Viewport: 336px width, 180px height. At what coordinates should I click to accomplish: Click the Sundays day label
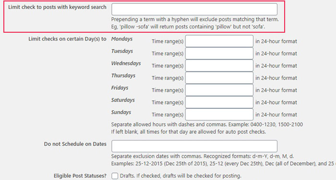pos(121,112)
